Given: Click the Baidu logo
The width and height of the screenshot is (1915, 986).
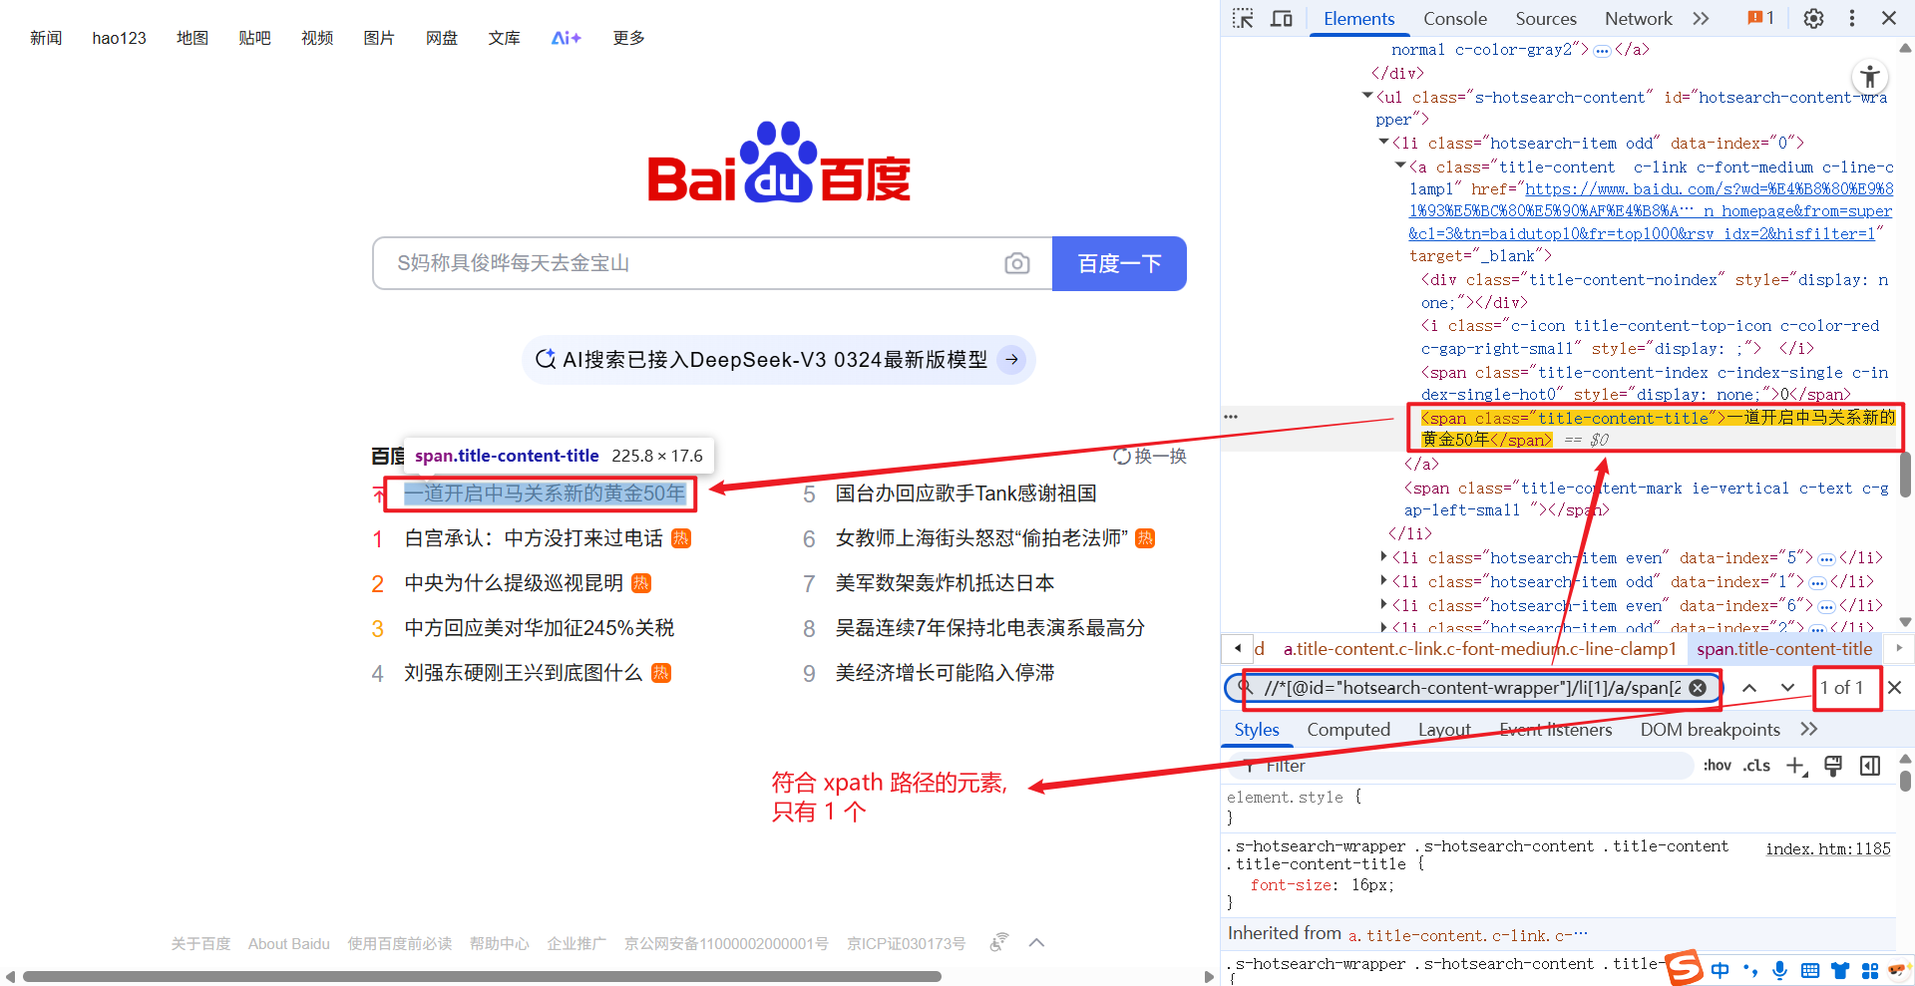Looking at the screenshot, I should coord(779,163).
